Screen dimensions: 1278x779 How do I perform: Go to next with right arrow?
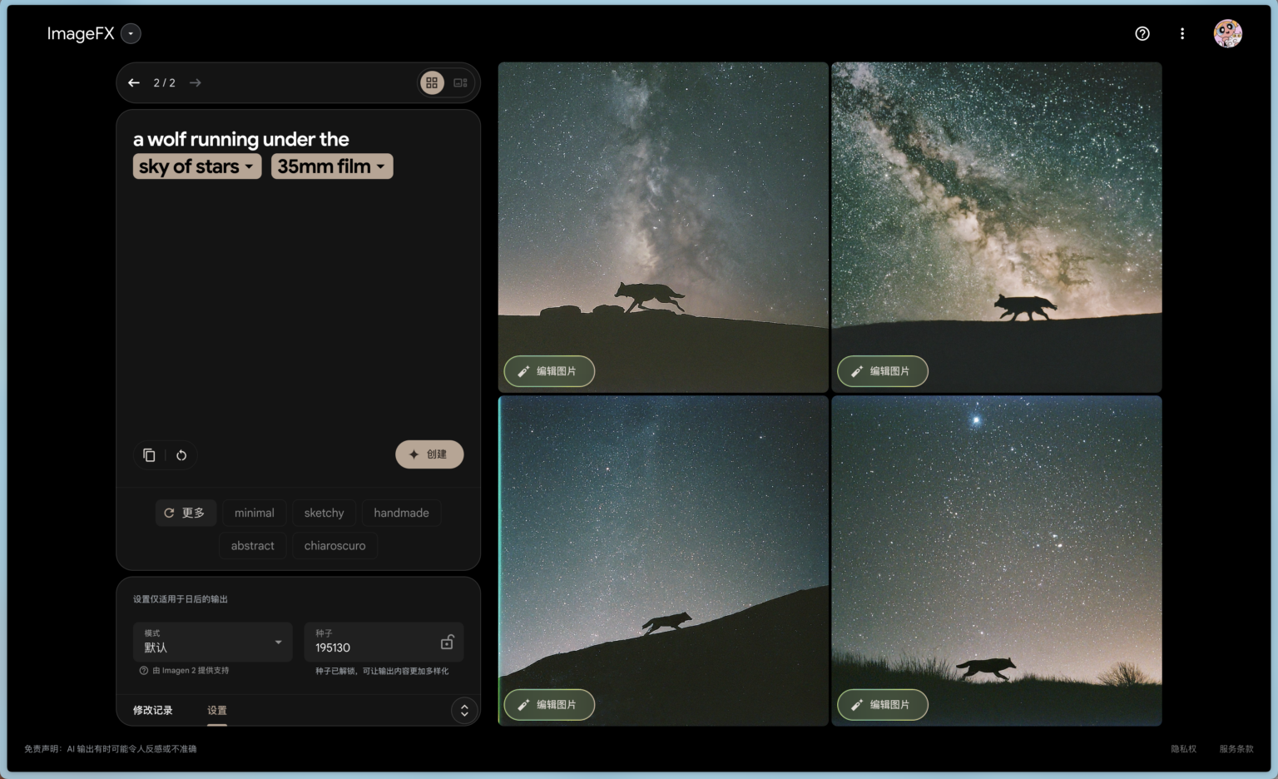[196, 82]
